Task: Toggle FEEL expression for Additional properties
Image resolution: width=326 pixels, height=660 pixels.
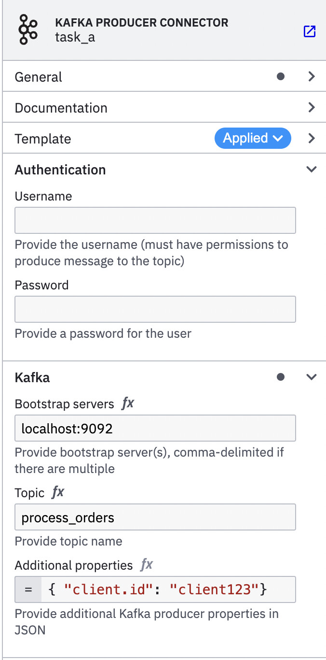Action: [147, 564]
